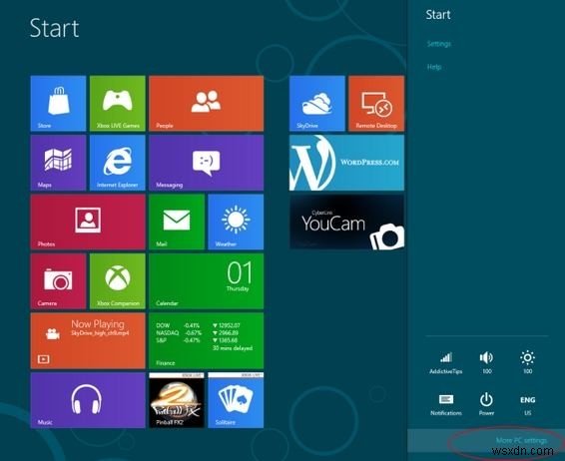Click the AddictiveTips network icon

pyautogui.click(x=446, y=362)
